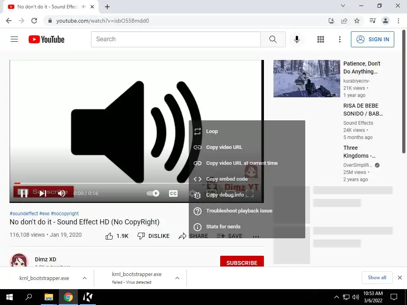This screenshot has width=407, height=305.
Task: Focus the YouTube Search box
Action: pos(176,39)
